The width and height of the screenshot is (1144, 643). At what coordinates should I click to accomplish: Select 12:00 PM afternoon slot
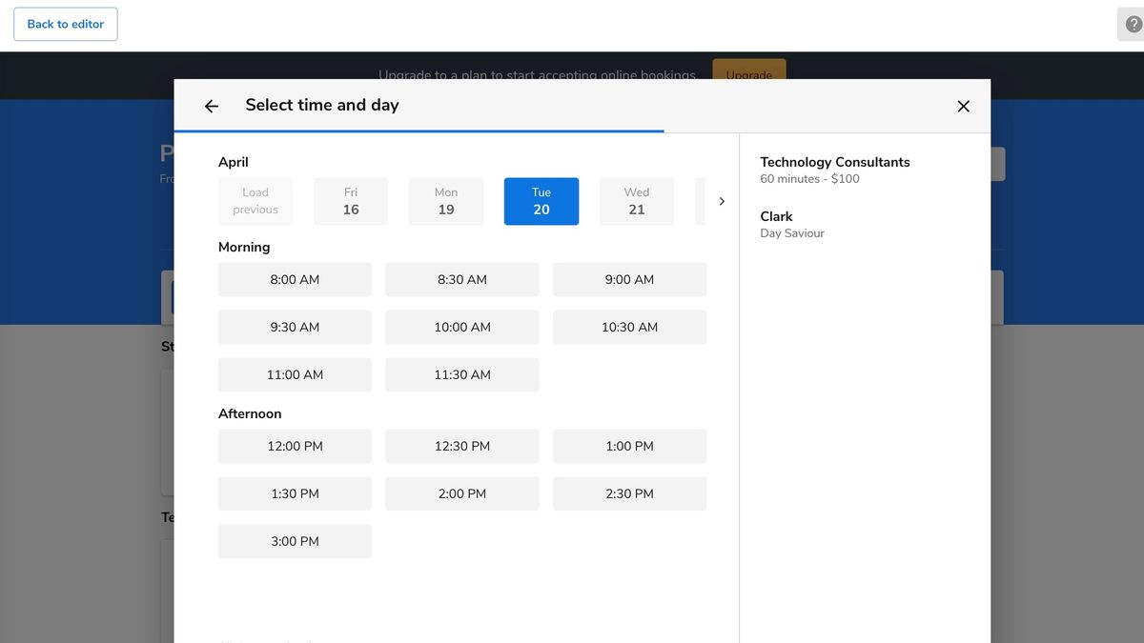(295, 446)
